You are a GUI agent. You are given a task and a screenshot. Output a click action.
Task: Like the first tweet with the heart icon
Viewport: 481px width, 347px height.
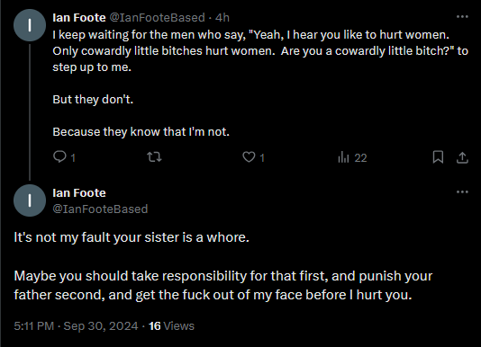pos(249,157)
